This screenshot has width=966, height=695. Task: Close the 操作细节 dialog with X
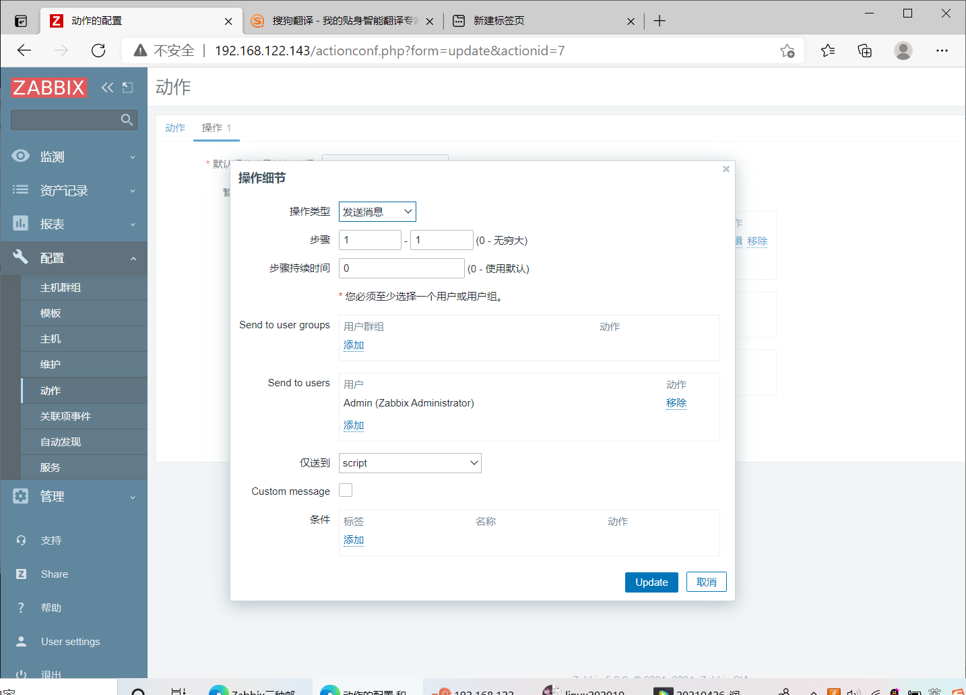726,169
